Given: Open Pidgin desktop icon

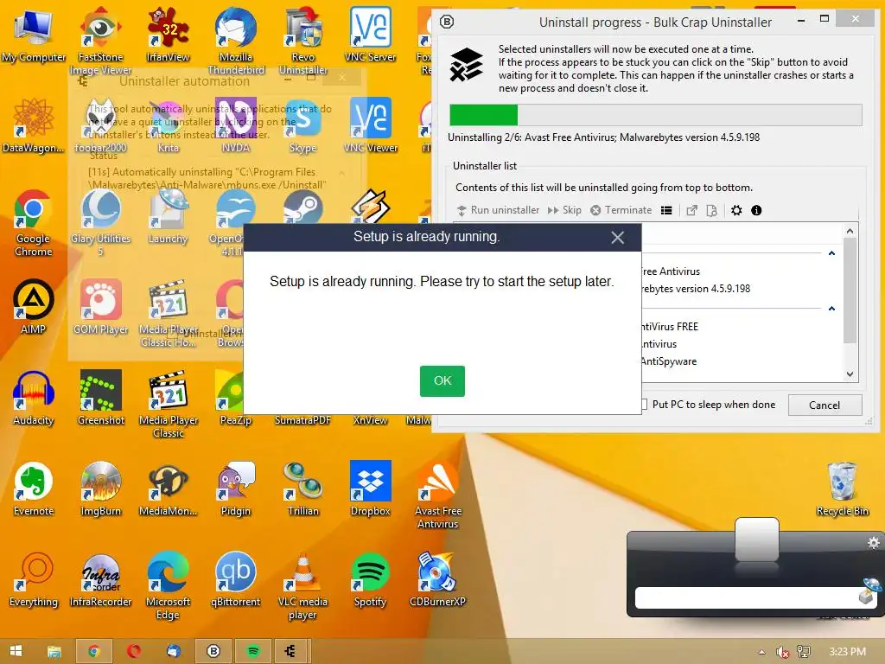Looking at the screenshot, I should [x=236, y=489].
